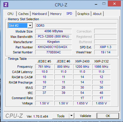Click the JEDEC #6 voltage 1.50 V
Viewport: 123px width, 122px height.
tap(63, 103)
